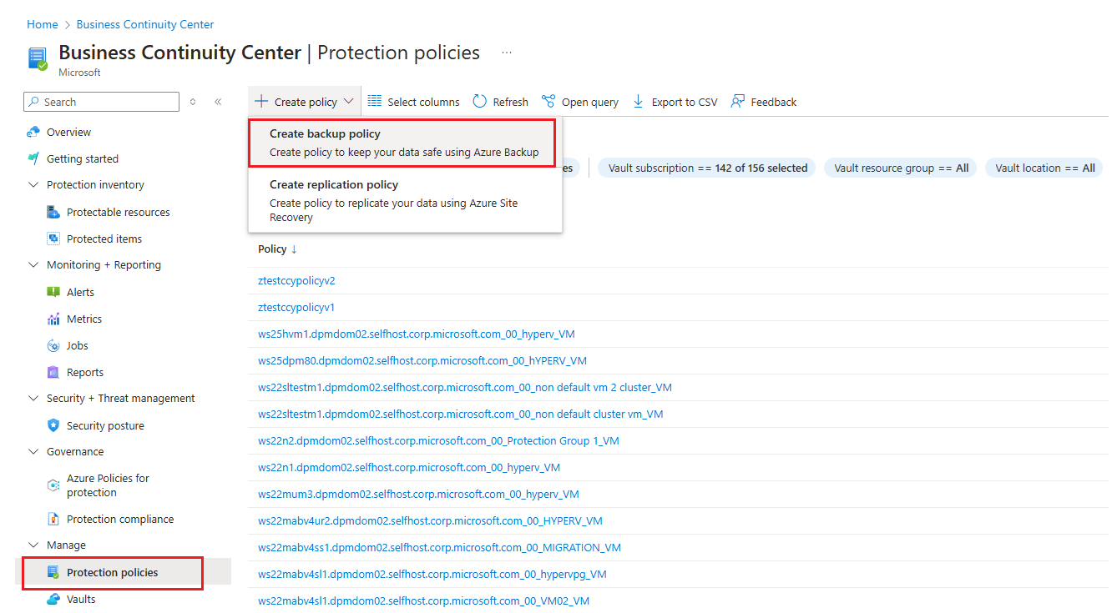Collapse the Protection inventory section
Screen dimensions: 1117x613
click(33, 185)
